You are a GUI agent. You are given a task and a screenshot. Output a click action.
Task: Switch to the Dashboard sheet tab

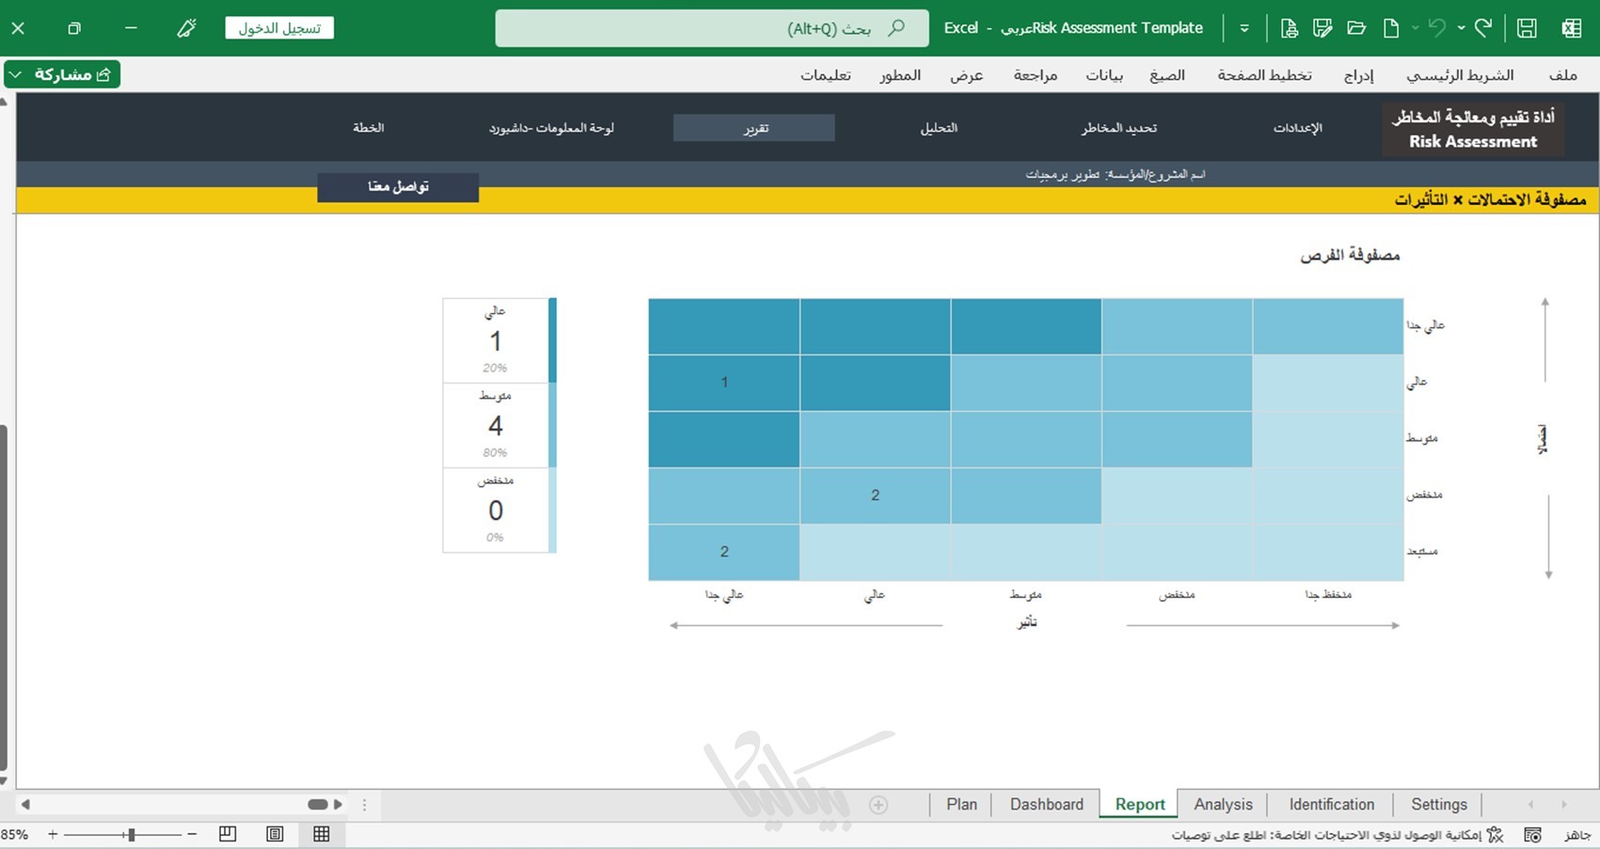pyautogui.click(x=1046, y=805)
